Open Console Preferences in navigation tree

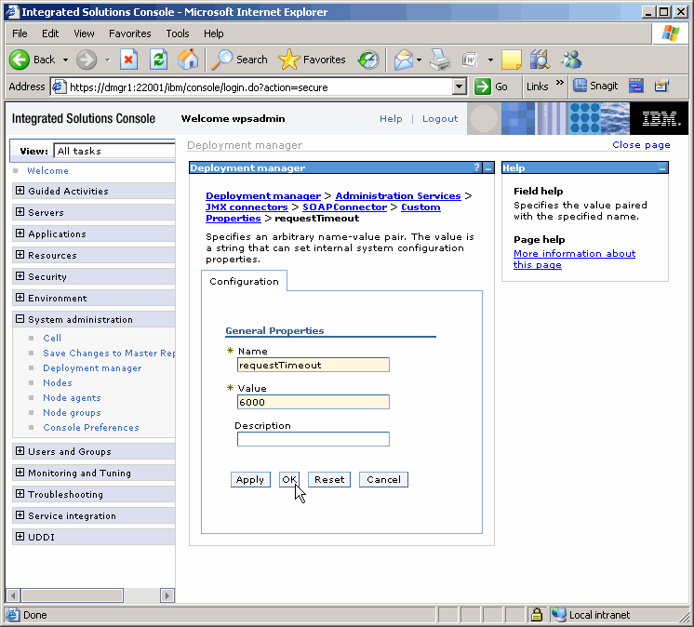click(x=90, y=427)
